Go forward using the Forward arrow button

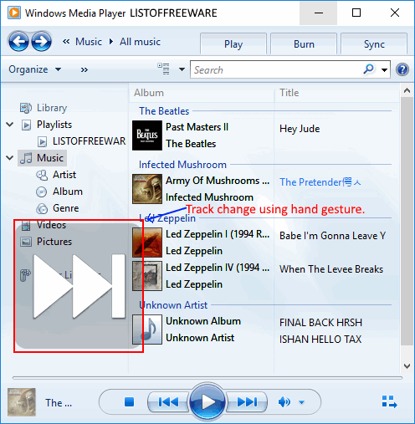click(x=41, y=42)
